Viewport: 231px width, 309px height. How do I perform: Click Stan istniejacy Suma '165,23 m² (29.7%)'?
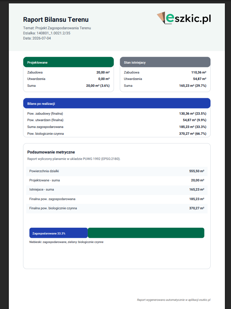coord(193,86)
